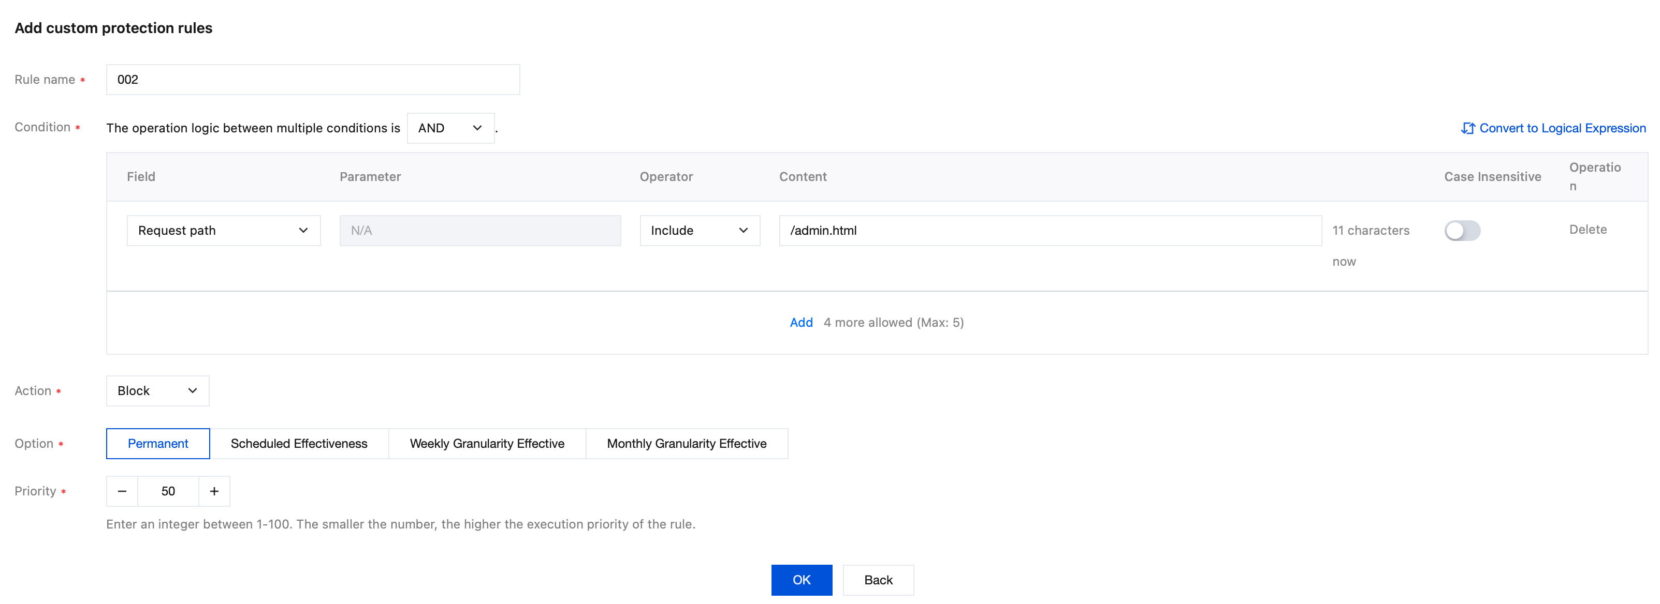Click the /admin.html content field
Screen dimensions: 1660x604
pyautogui.click(x=1050, y=231)
